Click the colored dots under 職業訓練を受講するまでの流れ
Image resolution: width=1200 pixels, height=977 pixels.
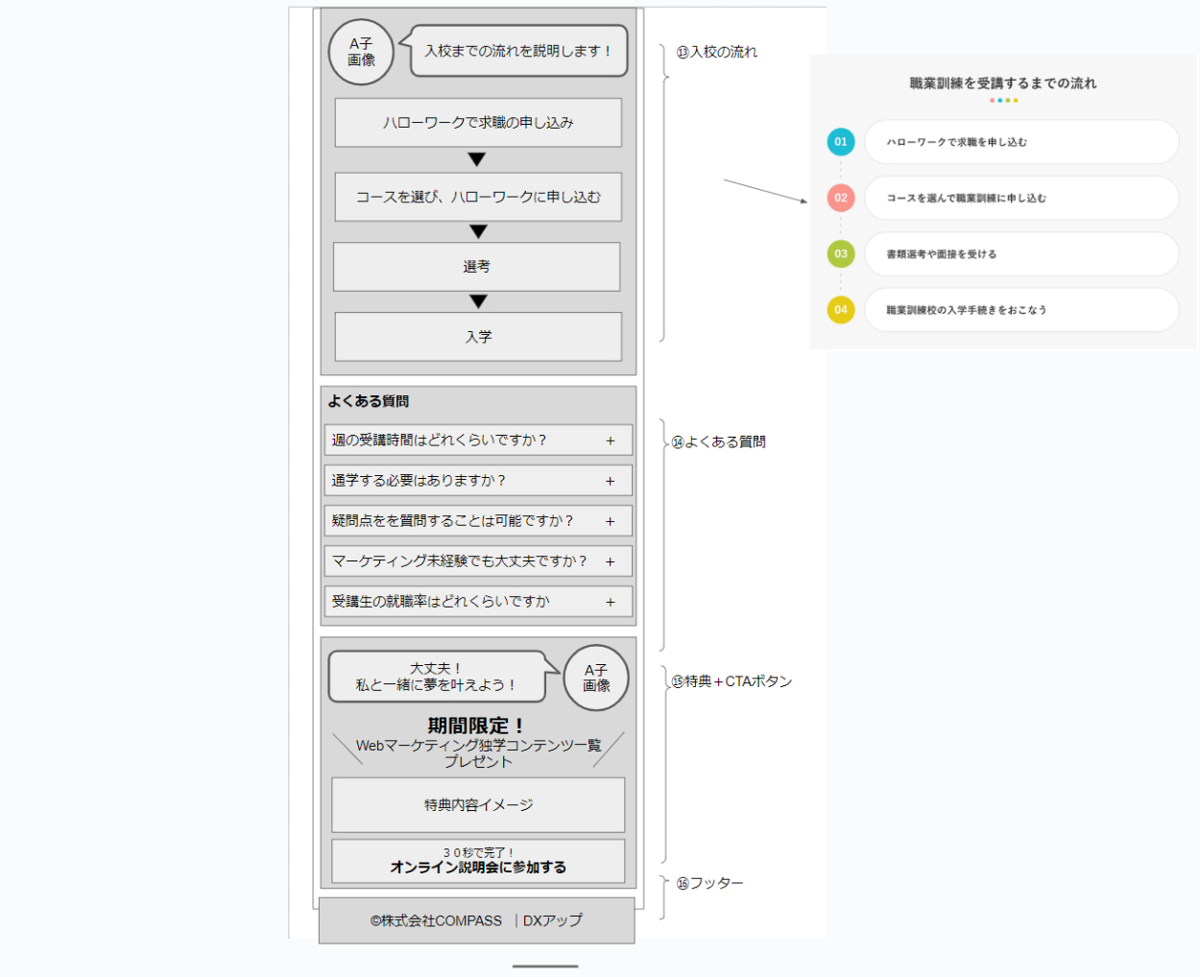1003,101
